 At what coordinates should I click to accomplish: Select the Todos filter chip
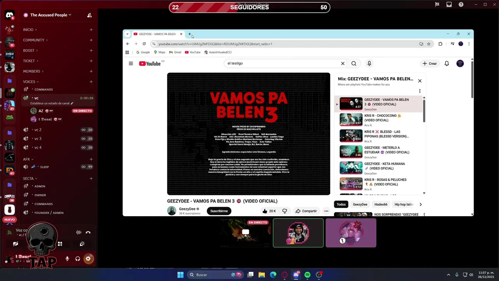pyautogui.click(x=341, y=205)
